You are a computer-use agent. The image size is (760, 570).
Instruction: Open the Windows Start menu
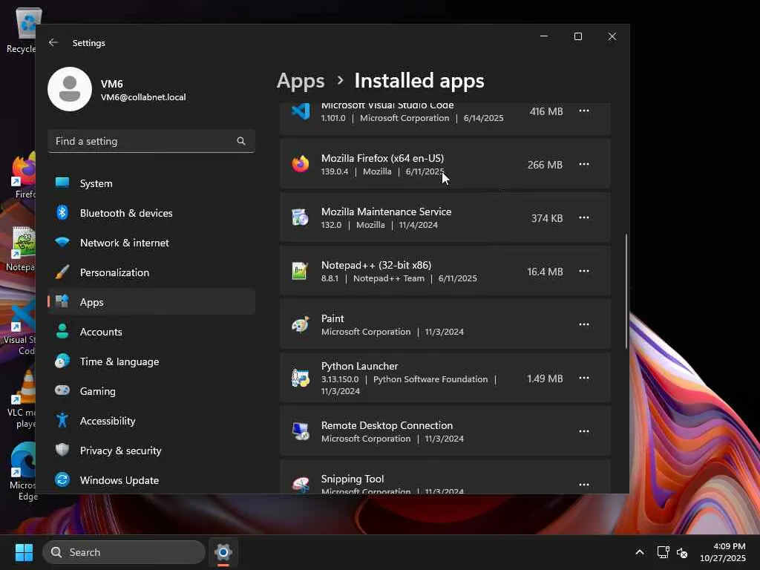click(x=24, y=552)
